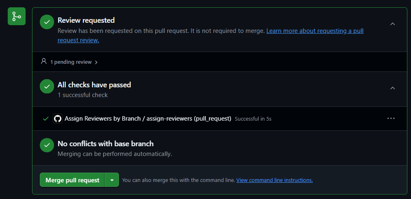Open Learn more about requesting a review link

tap(210, 36)
